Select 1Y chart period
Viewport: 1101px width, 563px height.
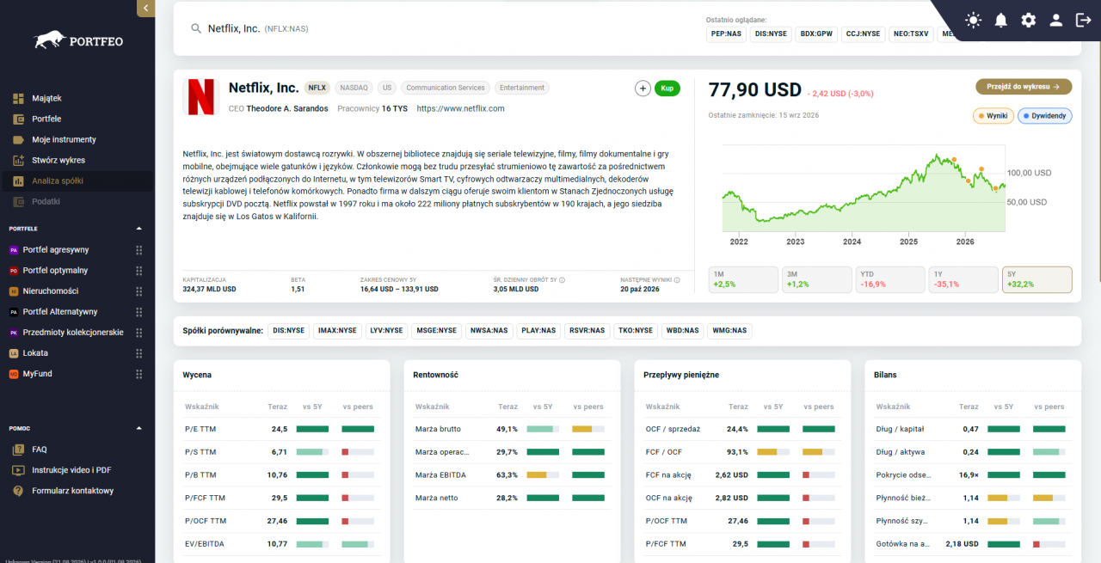[x=963, y=279]
